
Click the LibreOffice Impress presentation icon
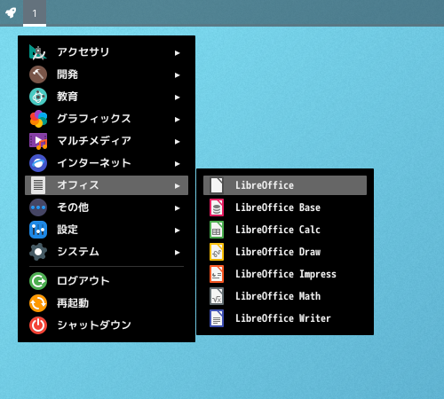(217, 274)
